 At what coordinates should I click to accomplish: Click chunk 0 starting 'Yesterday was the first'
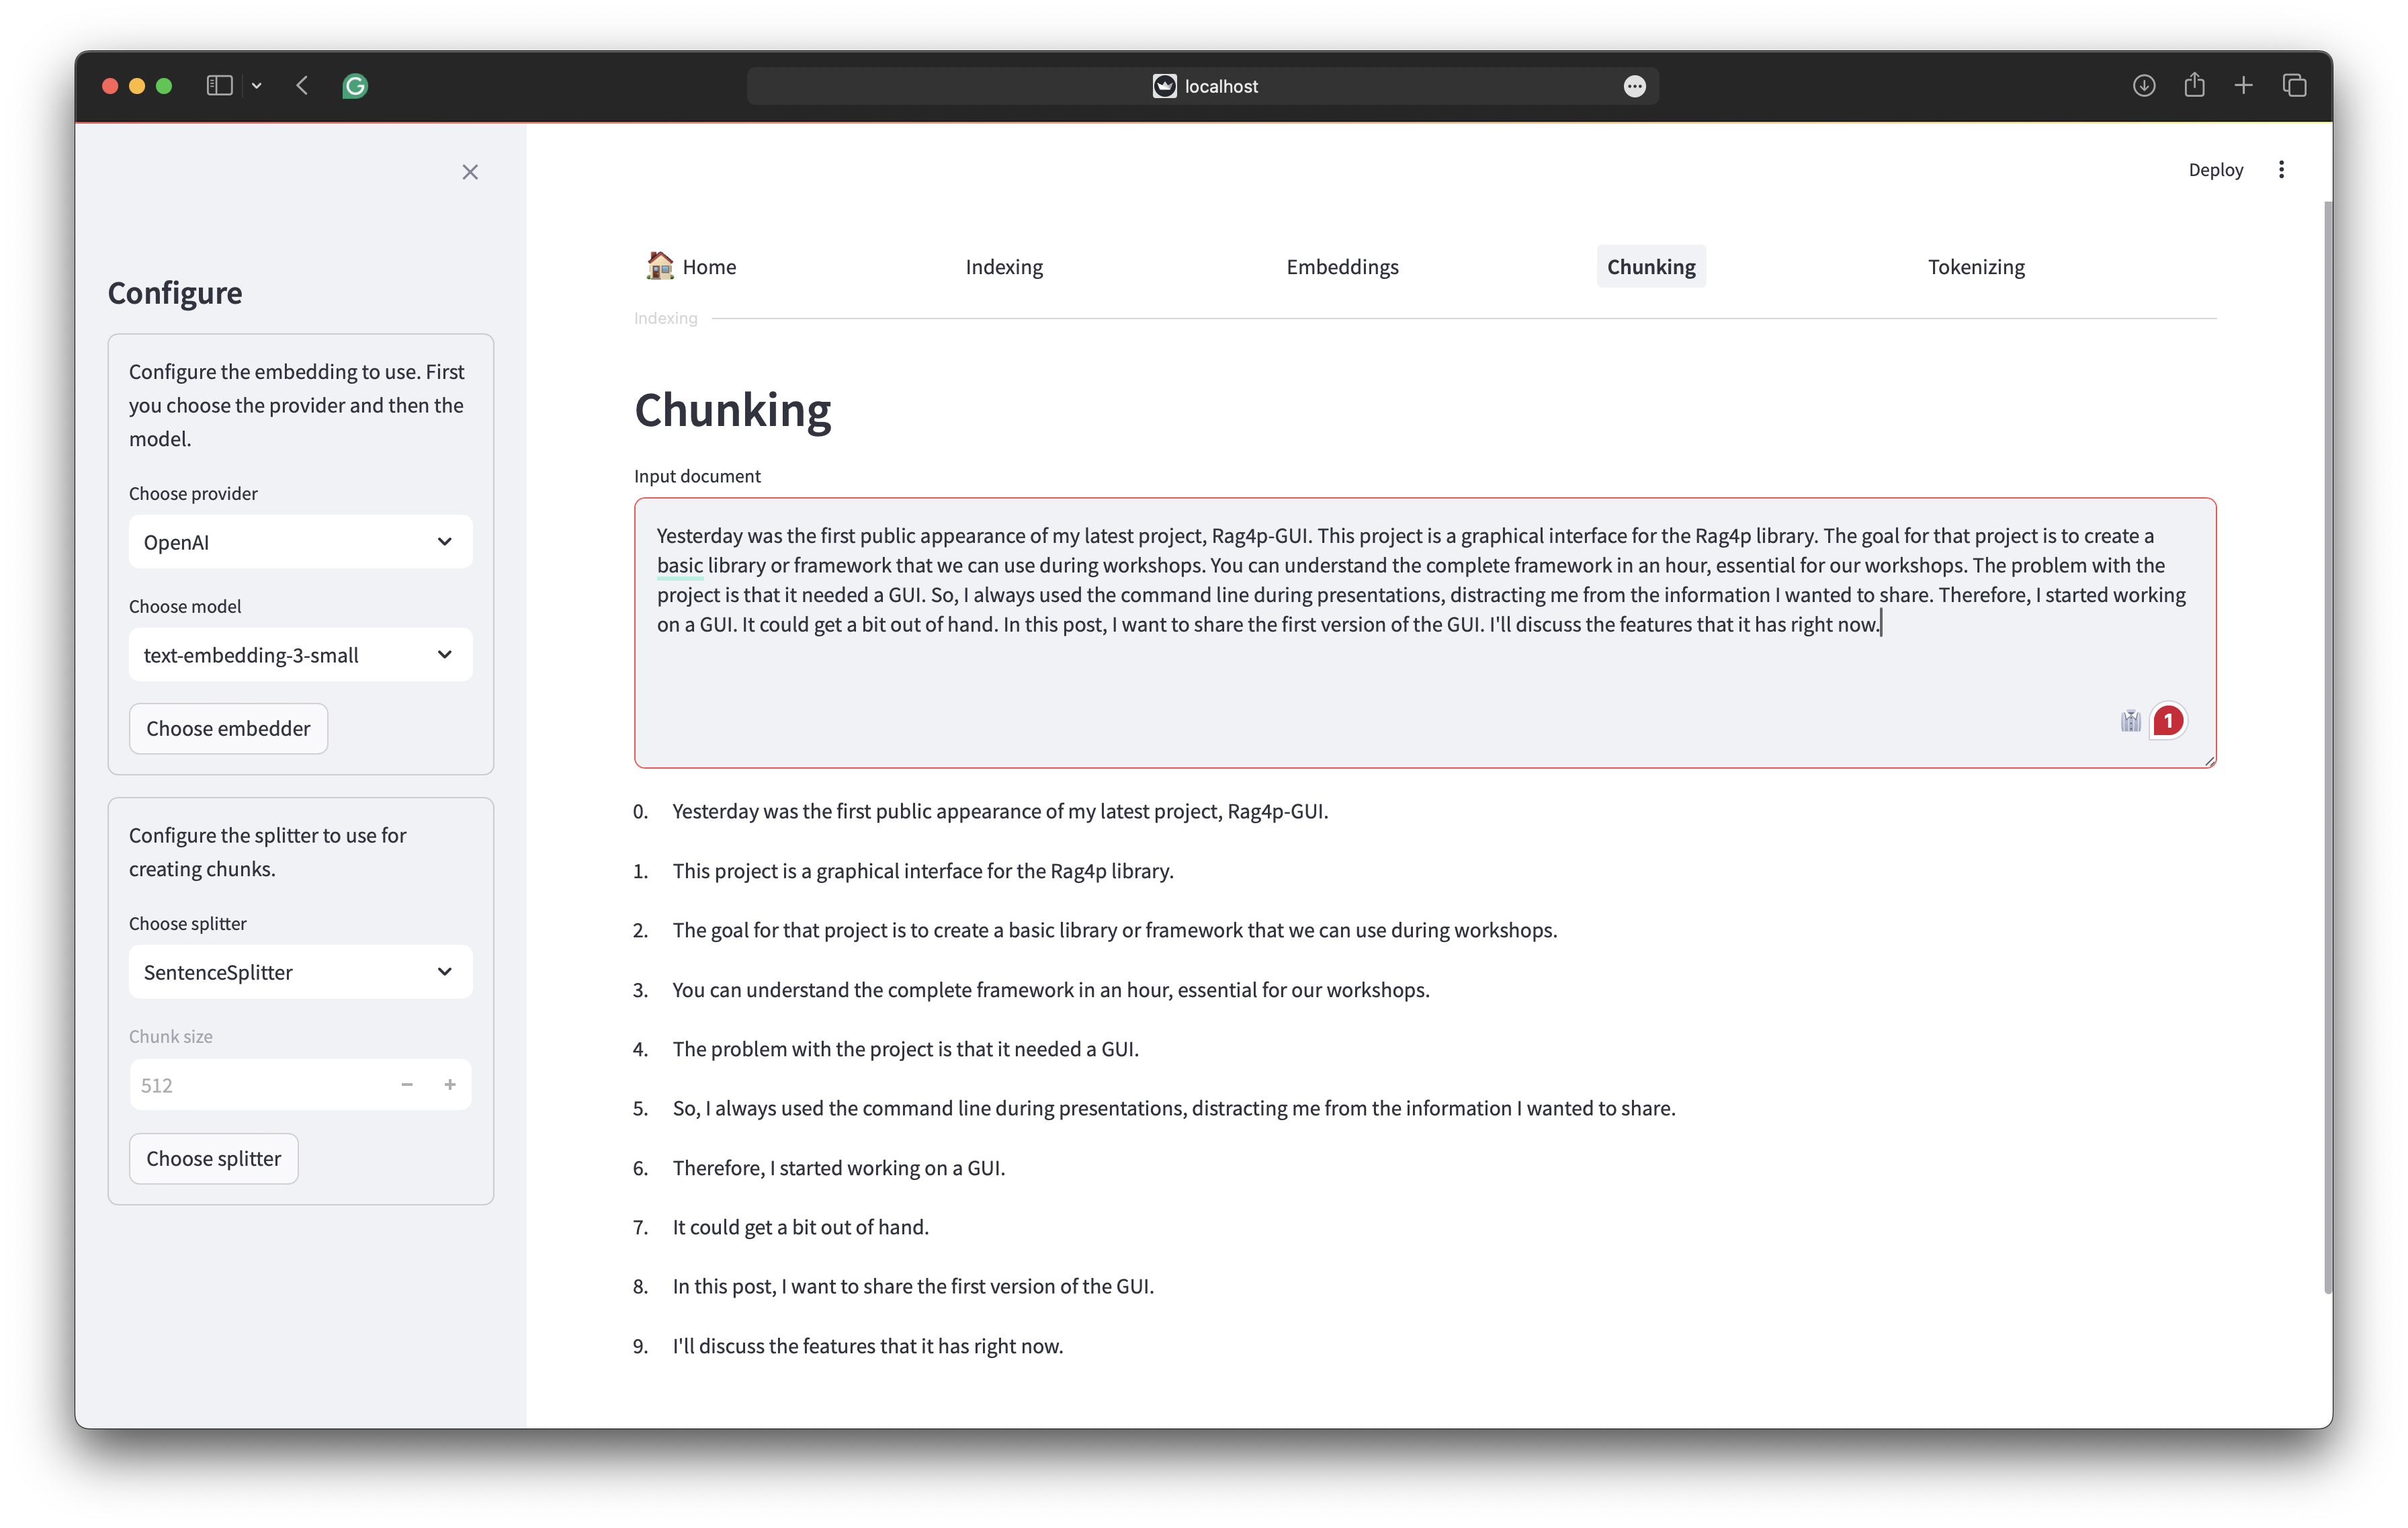click(1000, 811)
